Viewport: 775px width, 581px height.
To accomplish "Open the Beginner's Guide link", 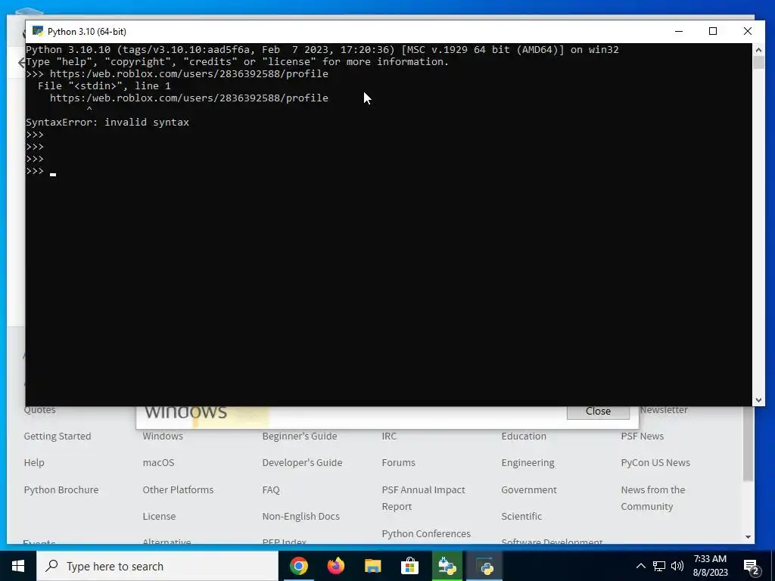I will tap(300, 437).
